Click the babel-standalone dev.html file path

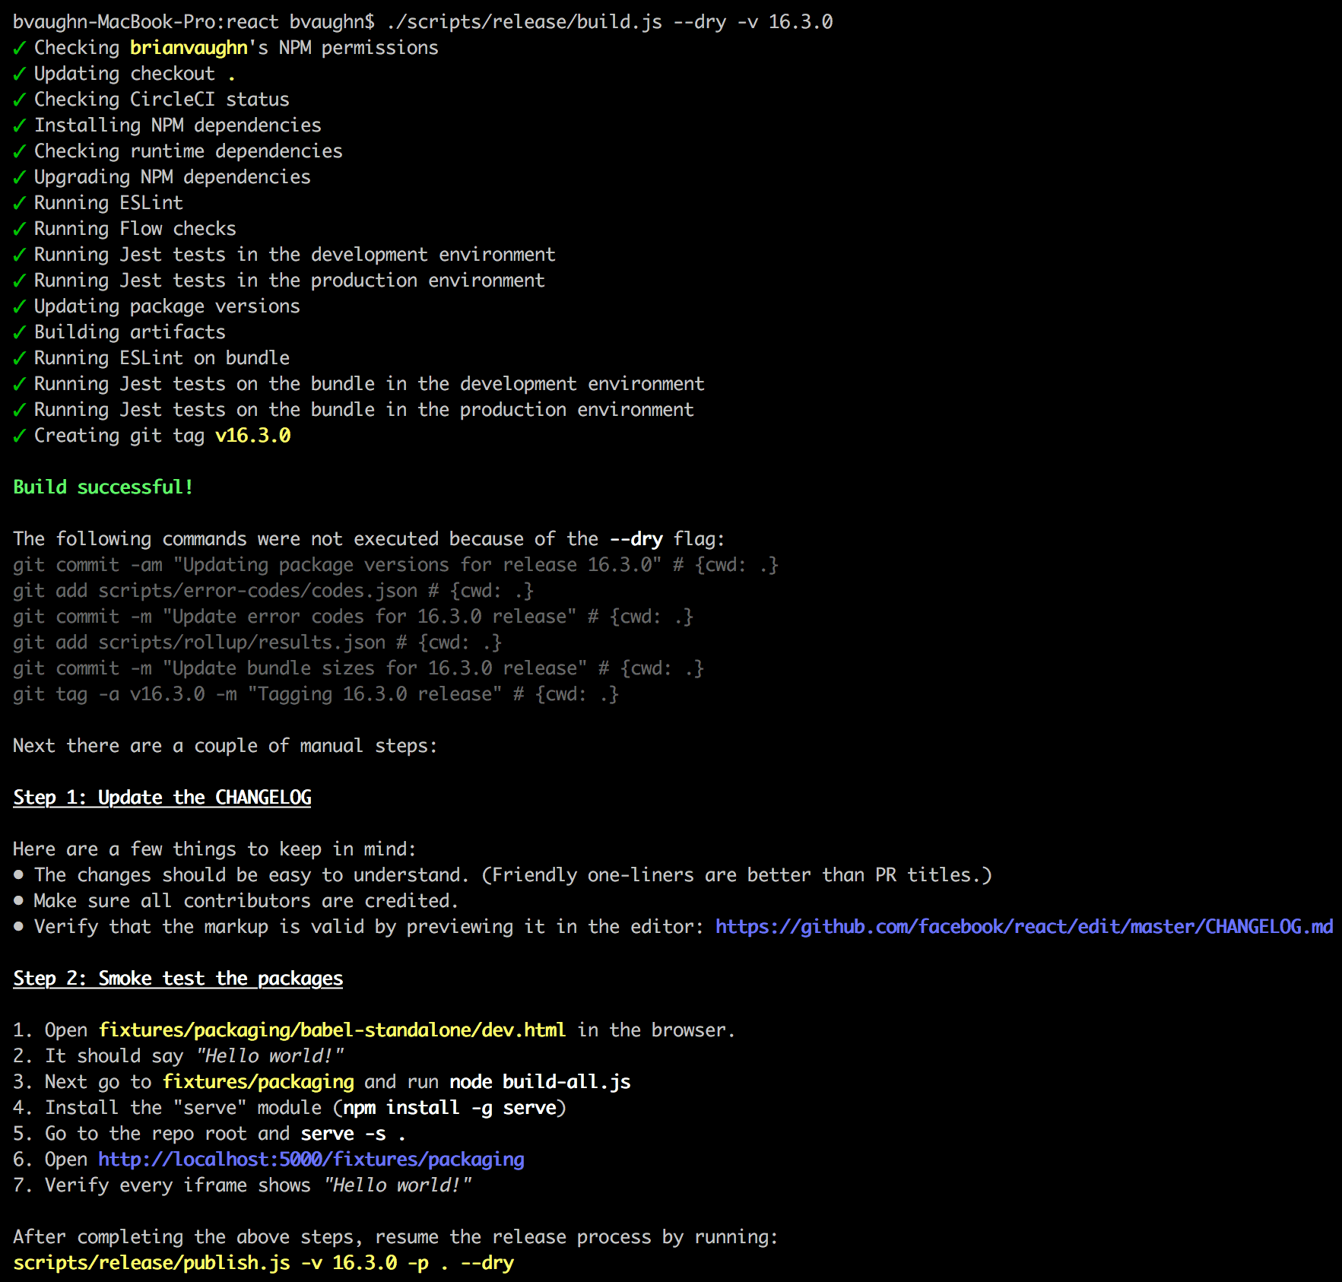(332, 1030)
